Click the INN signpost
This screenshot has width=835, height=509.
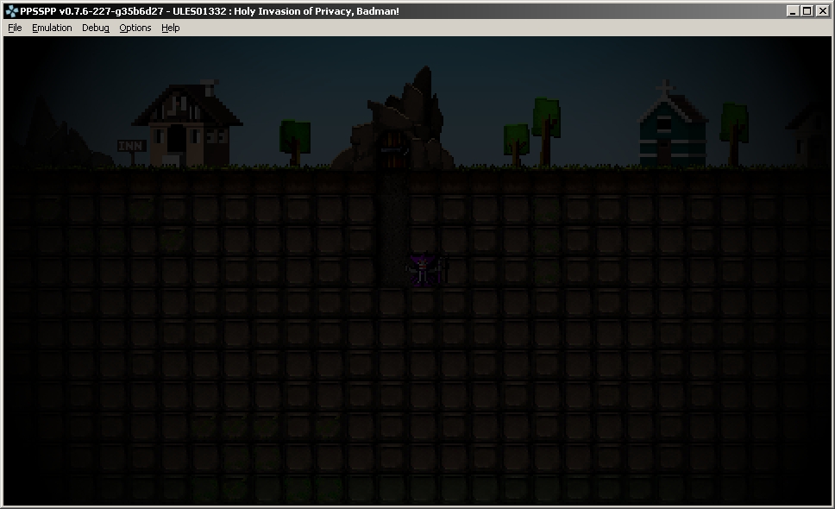(129, 147)
